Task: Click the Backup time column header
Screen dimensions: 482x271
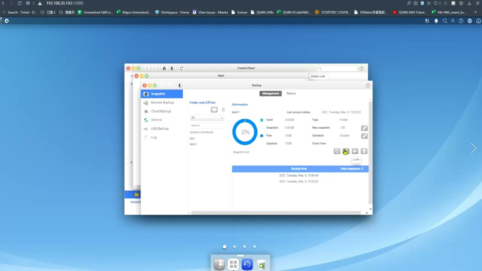Action: click(299, 169)
